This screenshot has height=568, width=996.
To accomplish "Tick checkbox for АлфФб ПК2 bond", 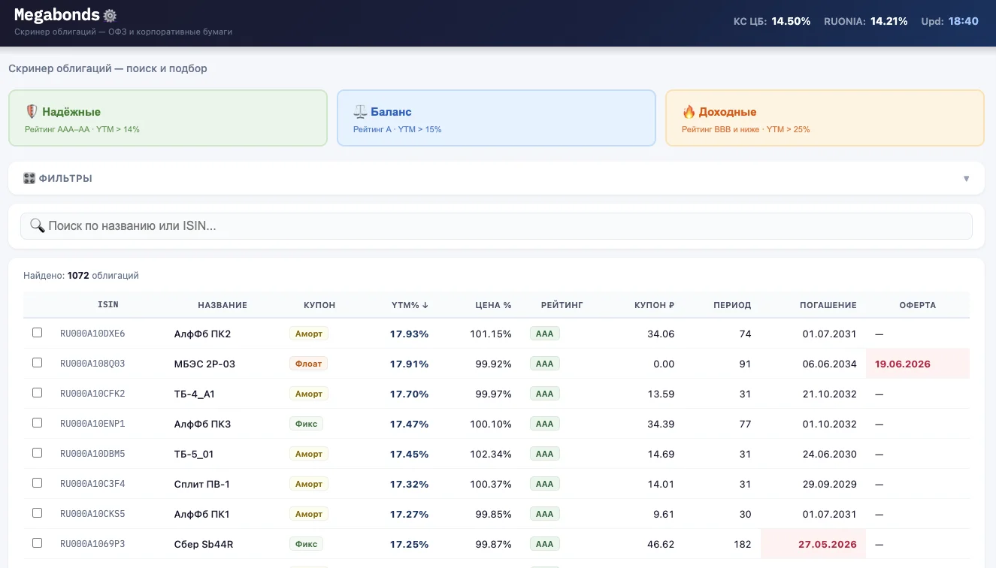I will pyautogui.click(x=38, y=333).
